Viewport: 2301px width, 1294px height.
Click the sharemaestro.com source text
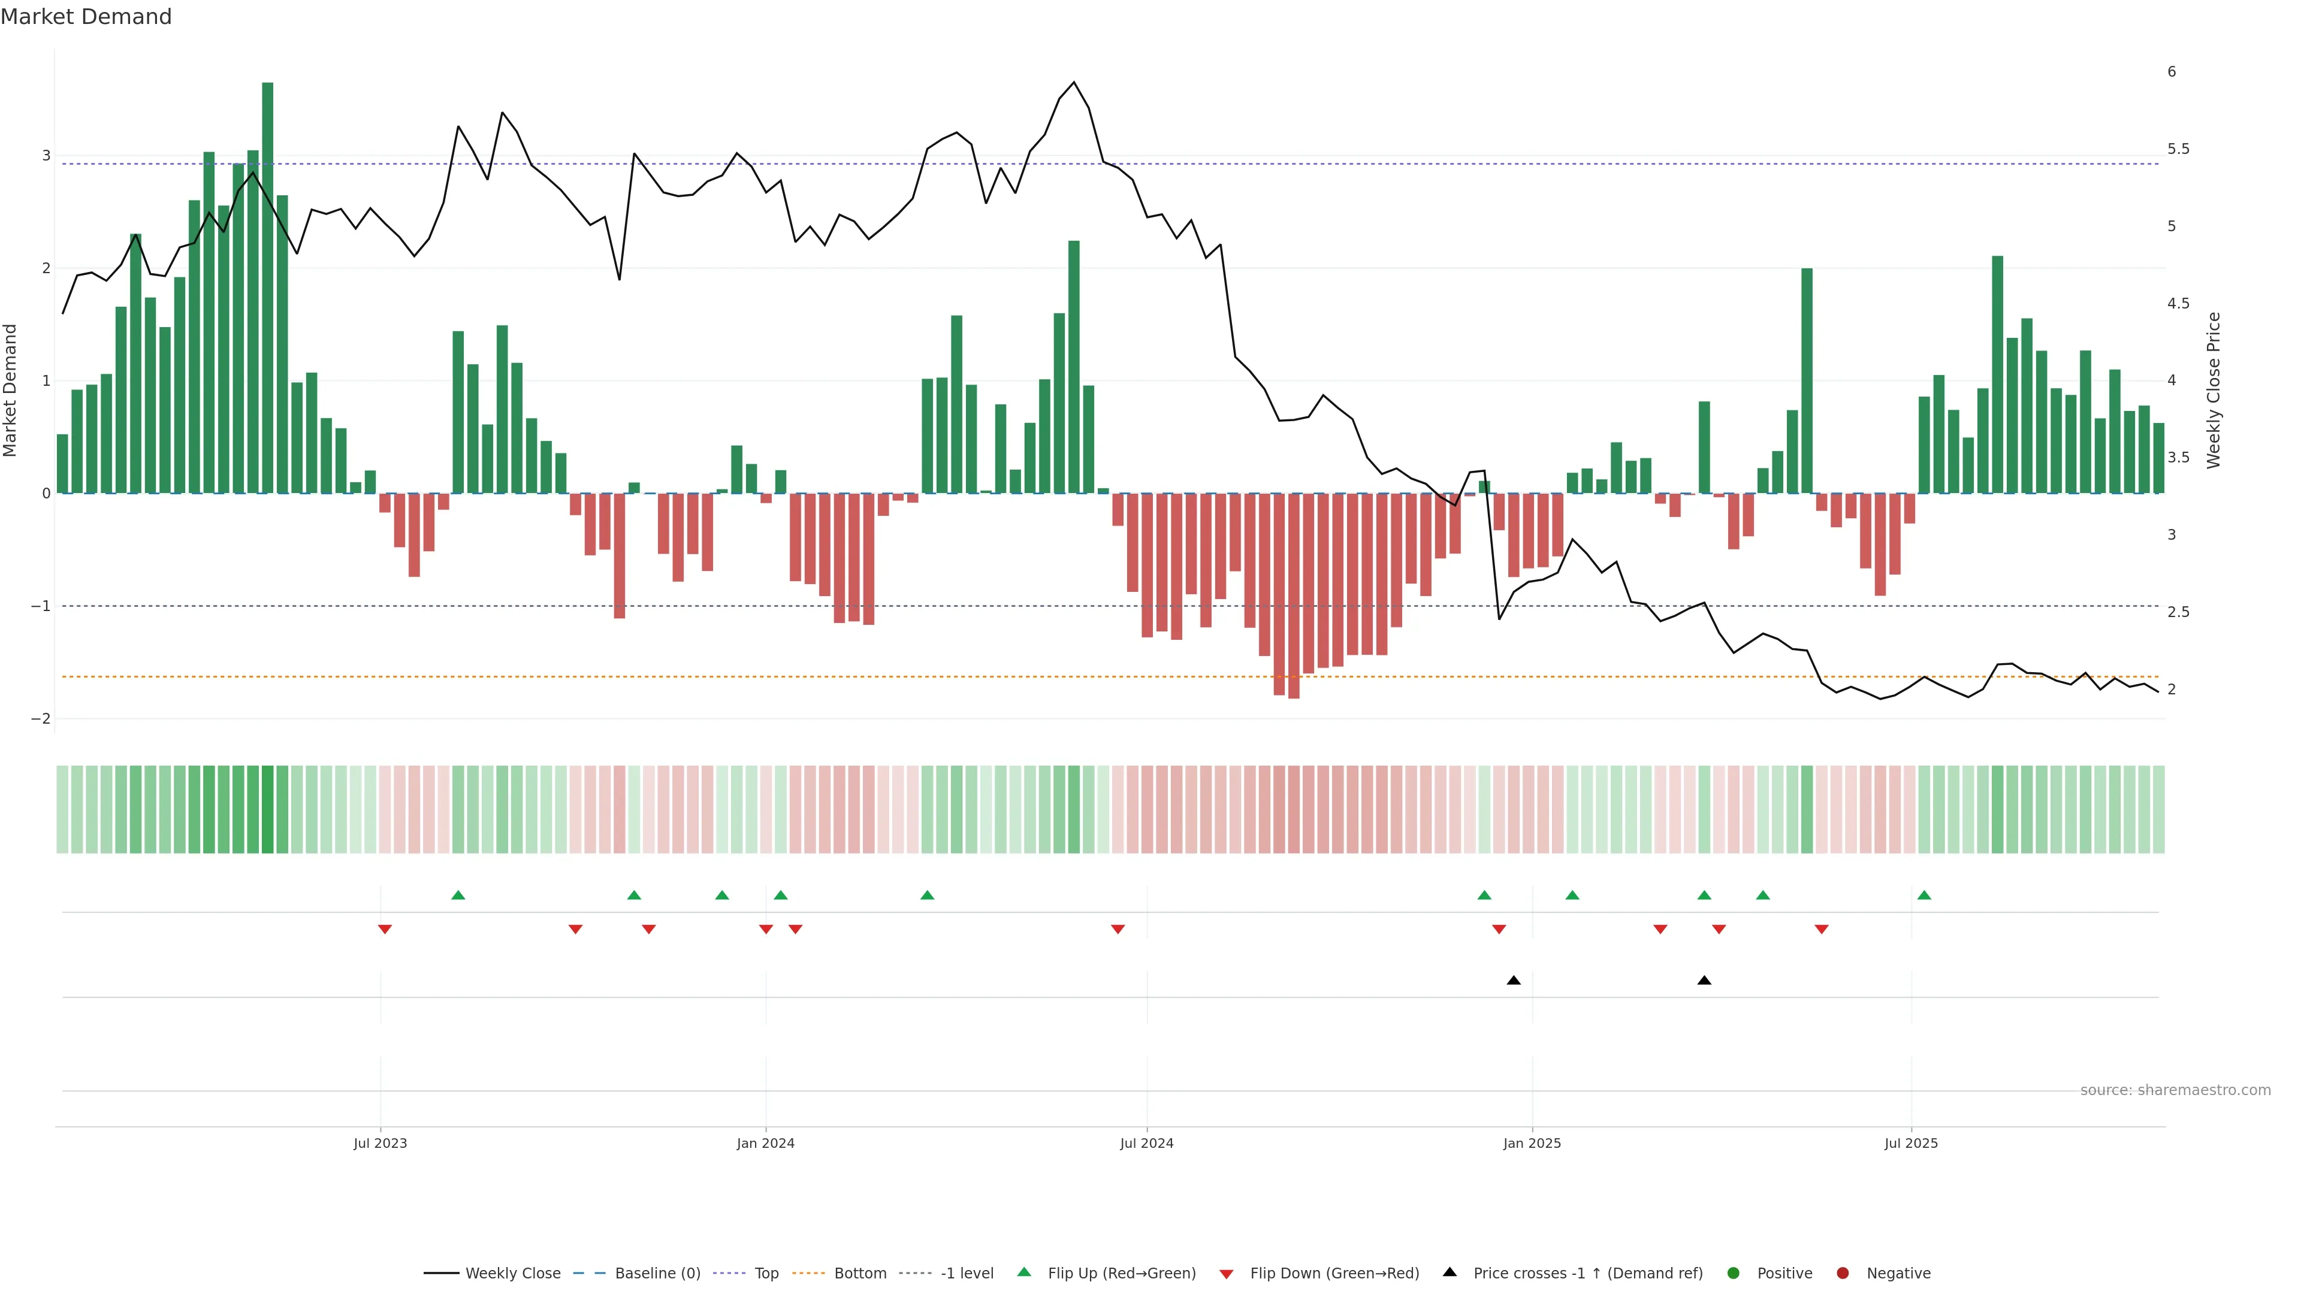point(2175,1090)
